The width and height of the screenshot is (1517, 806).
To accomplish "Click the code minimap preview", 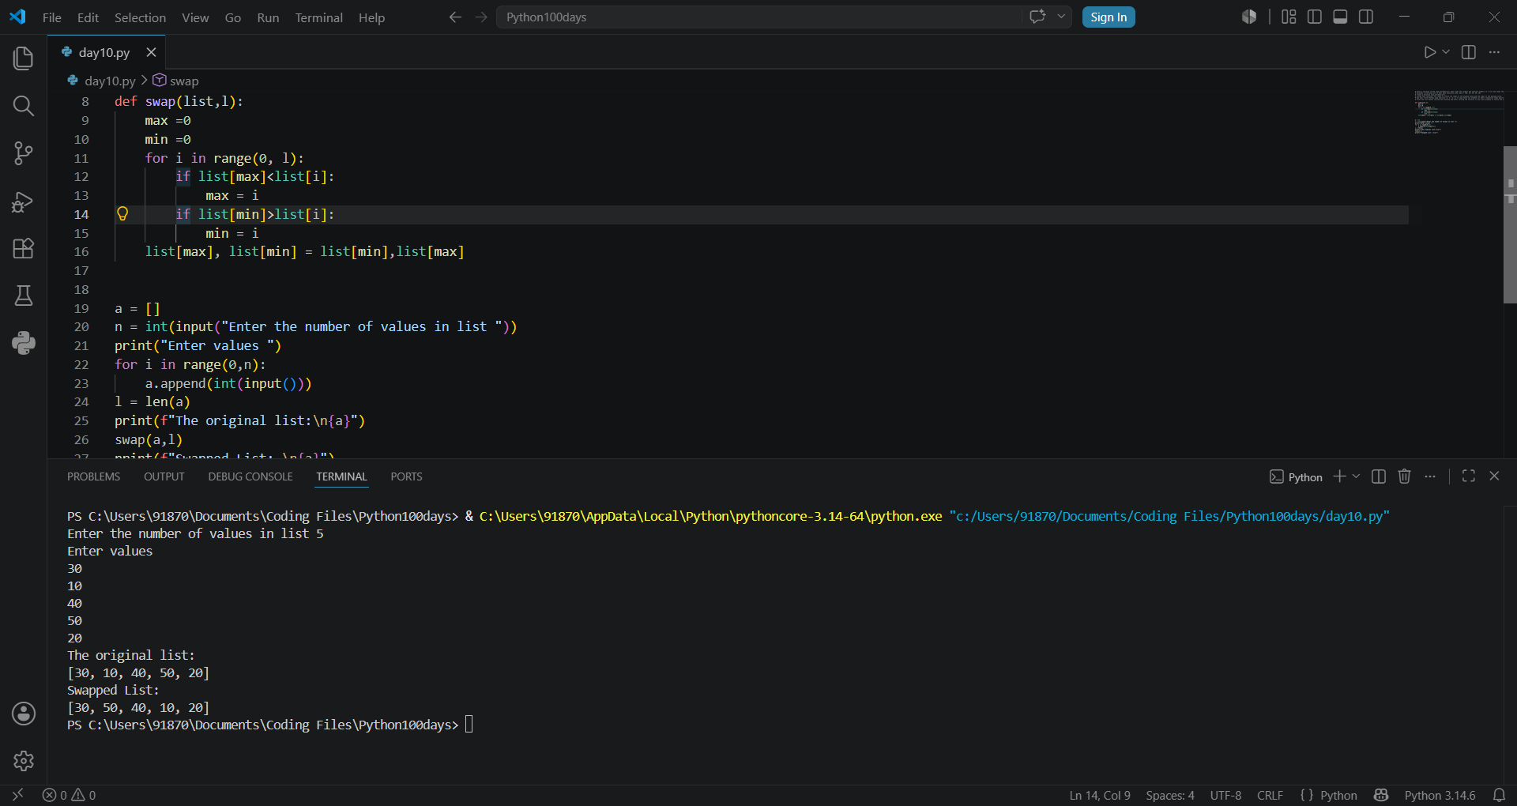I will click(x=1458, y=112).
